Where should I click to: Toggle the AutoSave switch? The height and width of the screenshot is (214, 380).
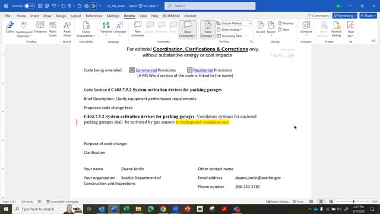(29, 6)
